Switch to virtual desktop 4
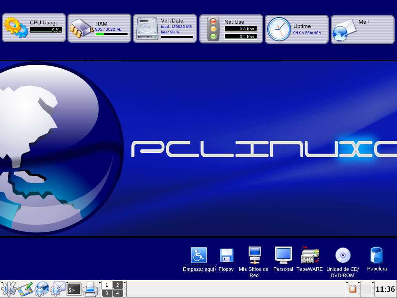This screenshot has width=397, height=298. coord(118,293)
